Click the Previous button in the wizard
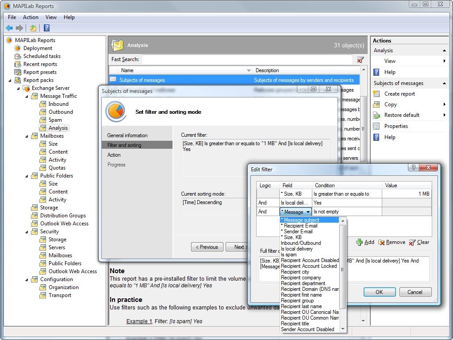This screenshot has width=453, height=340. coord(207,247)
